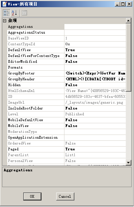
Task: Click the View window title bar icon
Action: coord(4,4)
